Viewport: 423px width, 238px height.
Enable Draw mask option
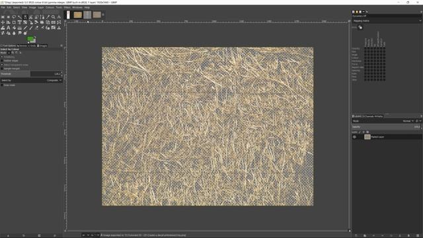(x=2, y=85)
